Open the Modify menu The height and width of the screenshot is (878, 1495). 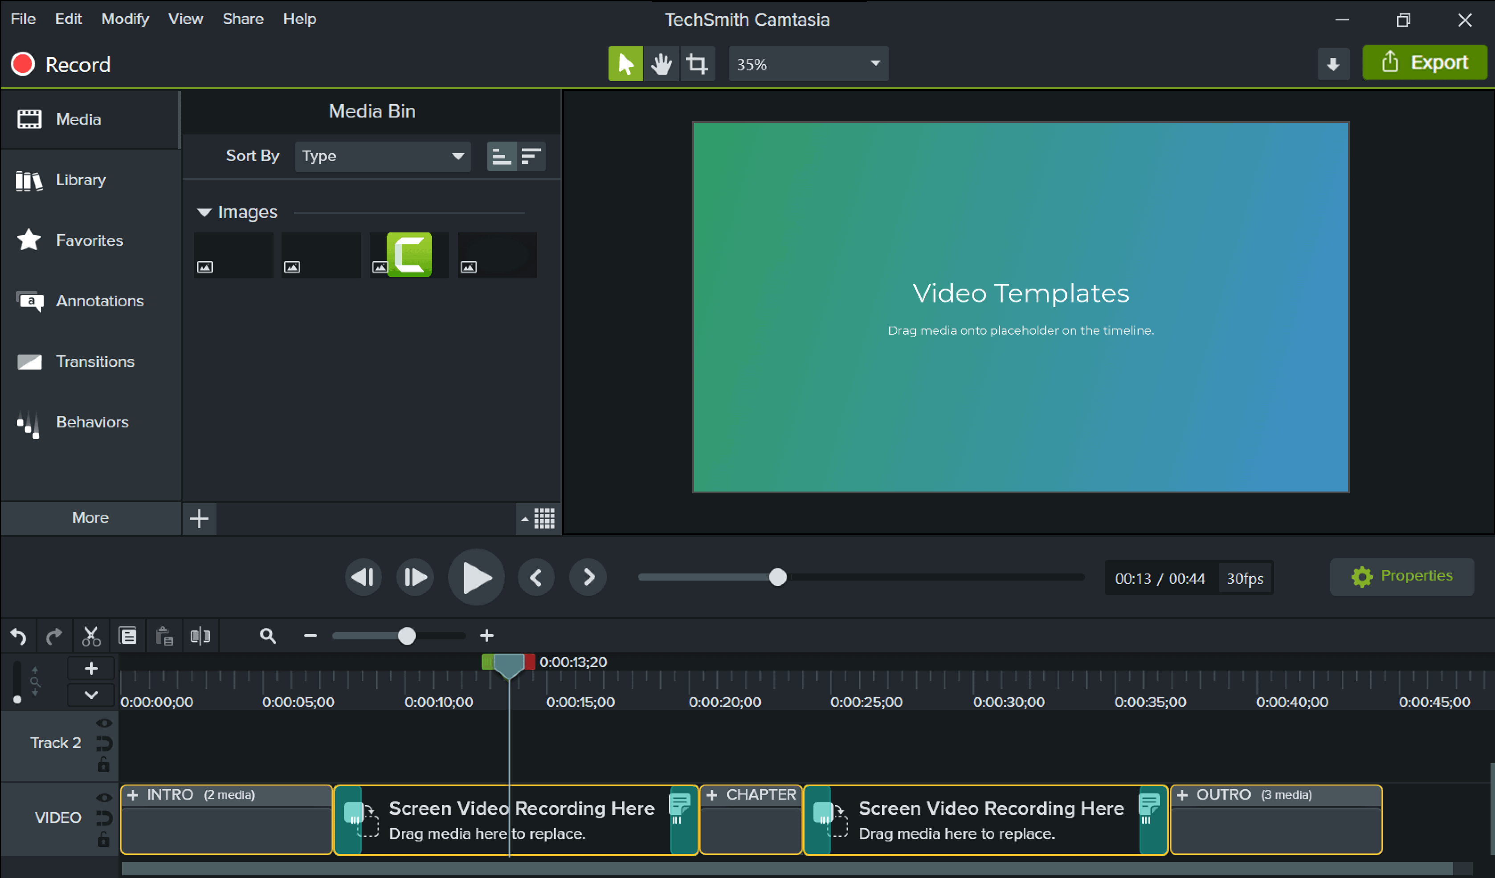(x=125, y=19)
